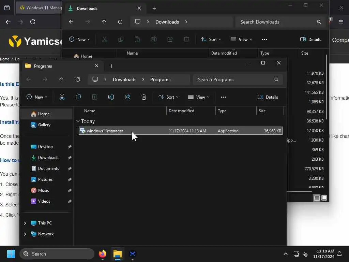Expand Network in navigation pane
349x262 pixels.
click(25, 234)
